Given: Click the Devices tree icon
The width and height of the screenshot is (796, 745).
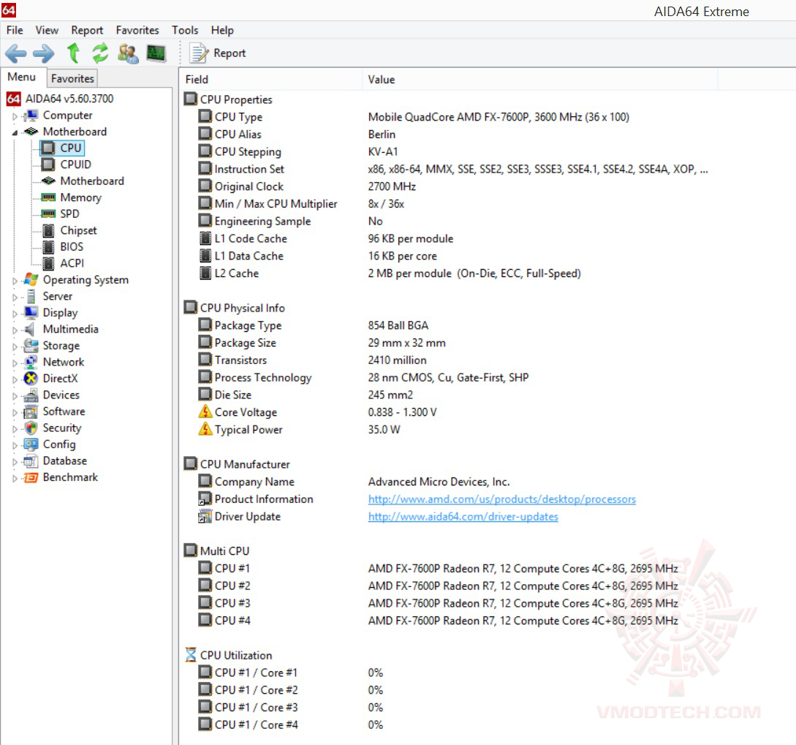Looking at the screenshot, I should [x=31, y=395].
